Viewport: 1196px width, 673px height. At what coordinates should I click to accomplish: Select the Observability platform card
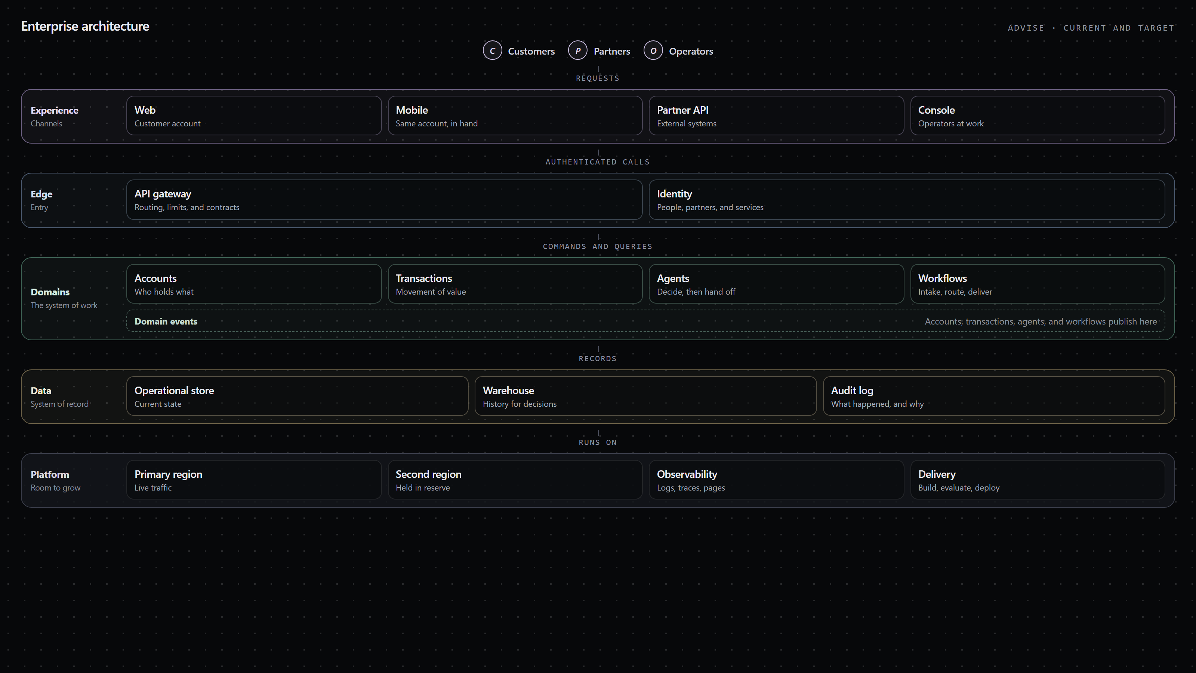pos(776,480)
